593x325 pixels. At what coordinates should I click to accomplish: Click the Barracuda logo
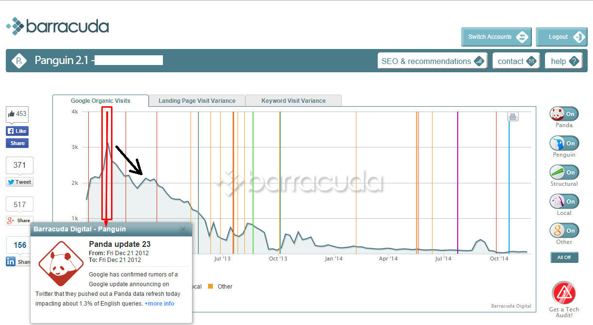57,26
